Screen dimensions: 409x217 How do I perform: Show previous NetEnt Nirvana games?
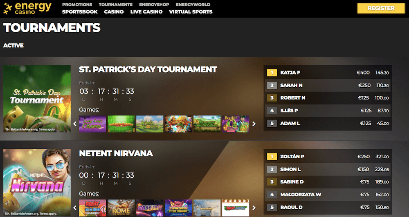75,208
